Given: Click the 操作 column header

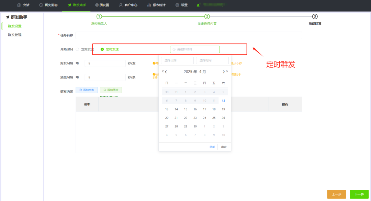Looking at the screenshot, I should click(285, 104).
